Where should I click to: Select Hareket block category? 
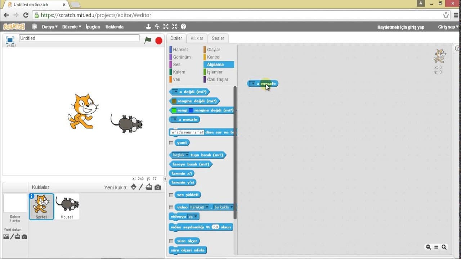pyautogui.click(x=180, y=50)
